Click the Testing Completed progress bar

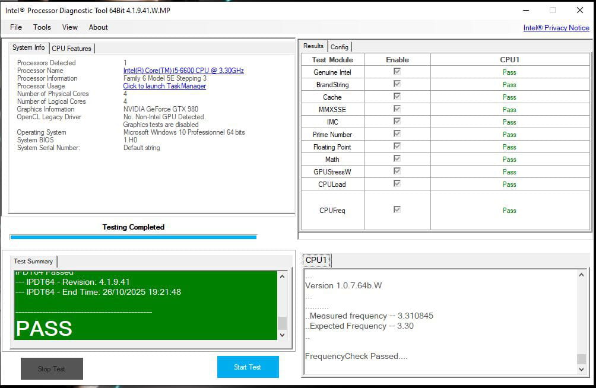point(133,237)
